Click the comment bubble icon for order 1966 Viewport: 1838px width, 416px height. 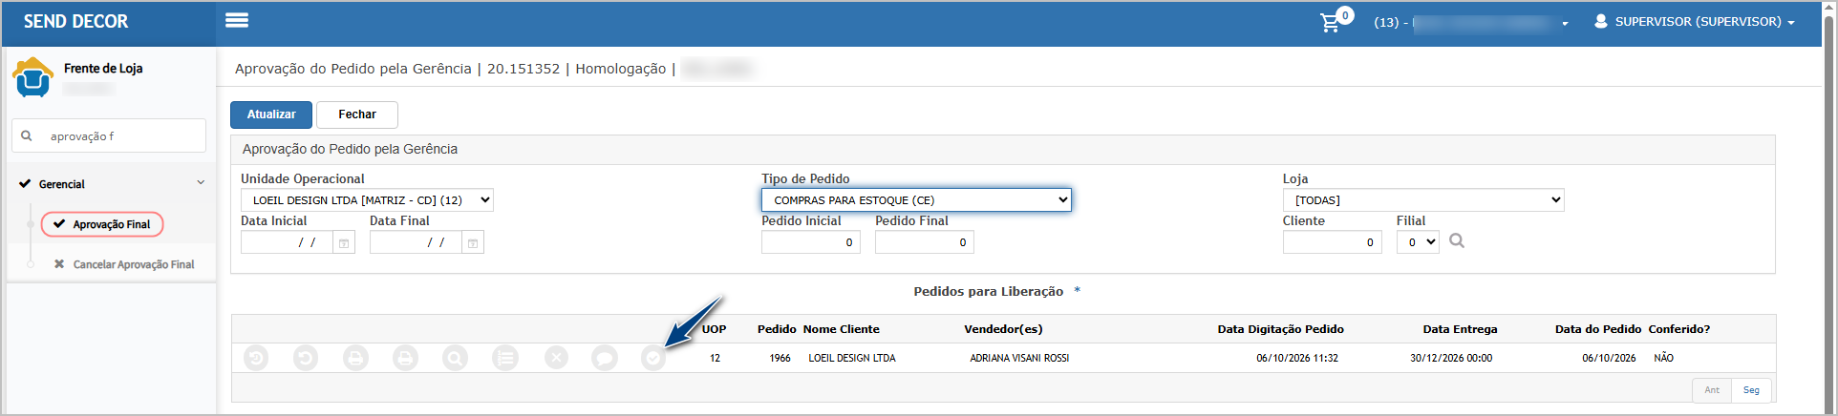[605, 358]
